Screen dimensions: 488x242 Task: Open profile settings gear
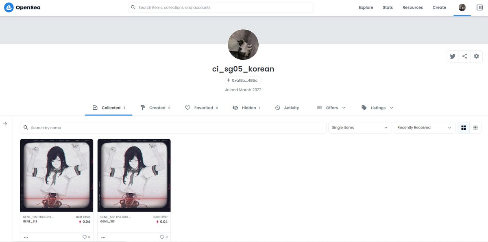coord(477,57)
